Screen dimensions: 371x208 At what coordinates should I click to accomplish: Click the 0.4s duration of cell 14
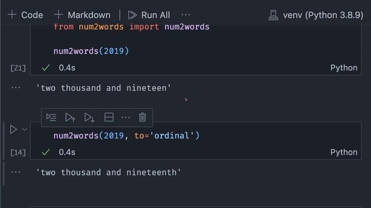pos(67,153)
